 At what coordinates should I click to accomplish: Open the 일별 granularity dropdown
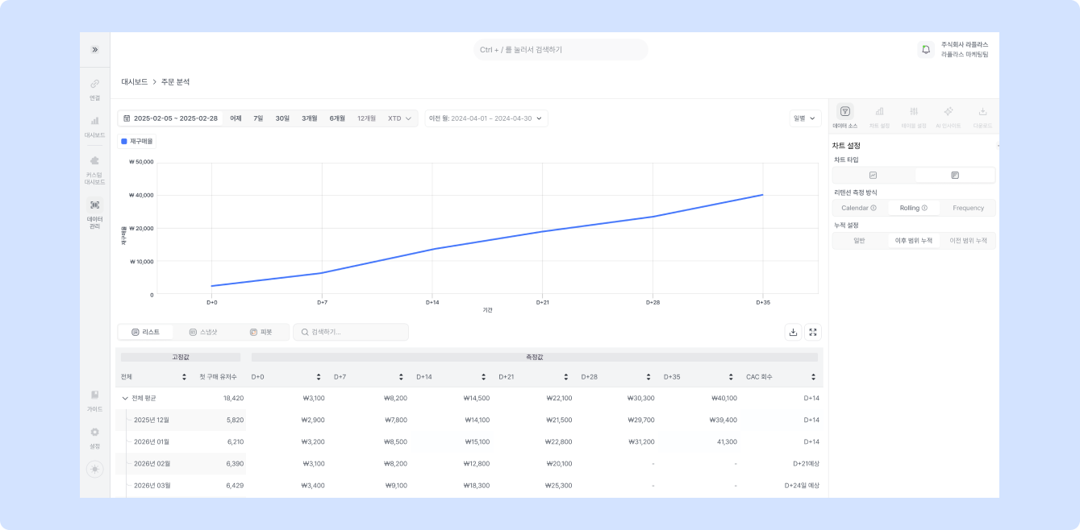tap(804, 118)
